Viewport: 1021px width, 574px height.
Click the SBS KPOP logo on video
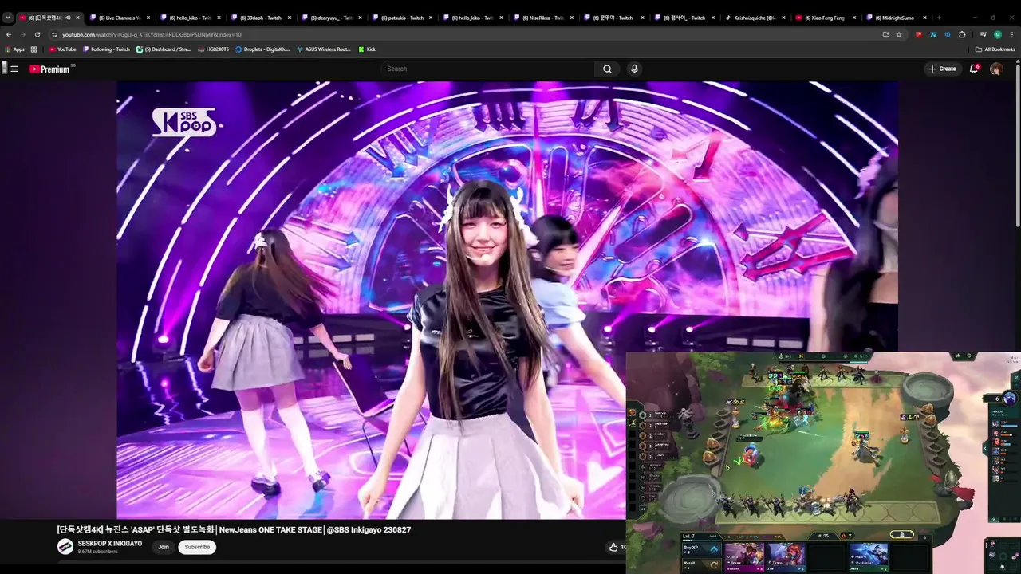click(x=183, y=122)
